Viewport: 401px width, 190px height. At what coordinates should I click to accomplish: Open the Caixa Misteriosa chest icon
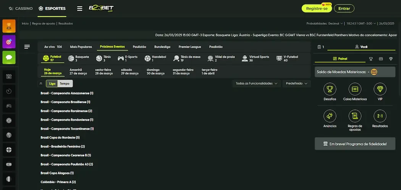(355, 89)
